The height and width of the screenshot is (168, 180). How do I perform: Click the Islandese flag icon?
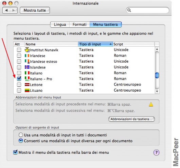click(27, 67)
